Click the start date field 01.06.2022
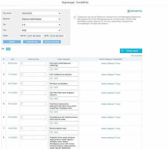Screen dimensions: 168x149 [x=35, y=36]
